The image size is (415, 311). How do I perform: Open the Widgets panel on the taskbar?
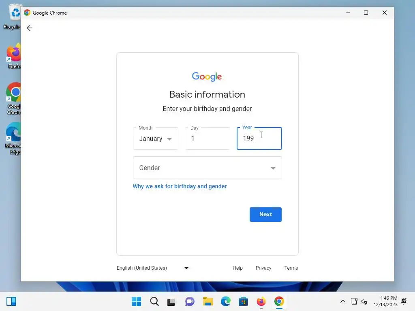pyautogui.click(x=11, y=301)
